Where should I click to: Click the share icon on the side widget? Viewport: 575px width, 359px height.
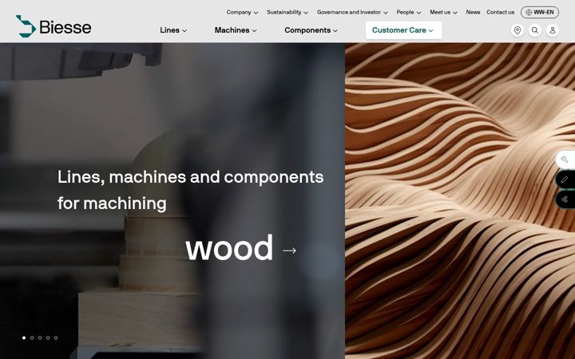(x=565, y=199)
